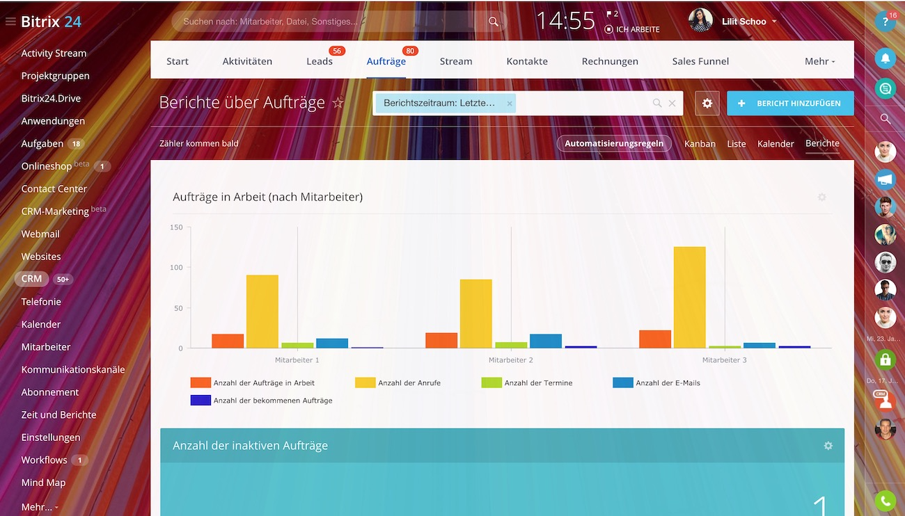Expand the 'Mehr' dropdown in CRM tabs
Viewport: 905px width, 516px height.
(819, 61)
